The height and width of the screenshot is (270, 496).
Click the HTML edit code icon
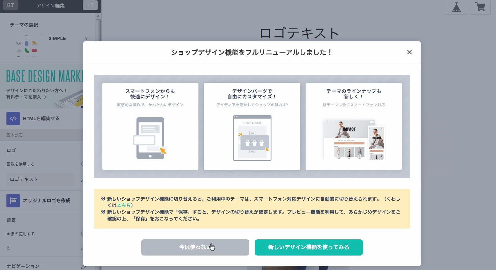(13, 119)
